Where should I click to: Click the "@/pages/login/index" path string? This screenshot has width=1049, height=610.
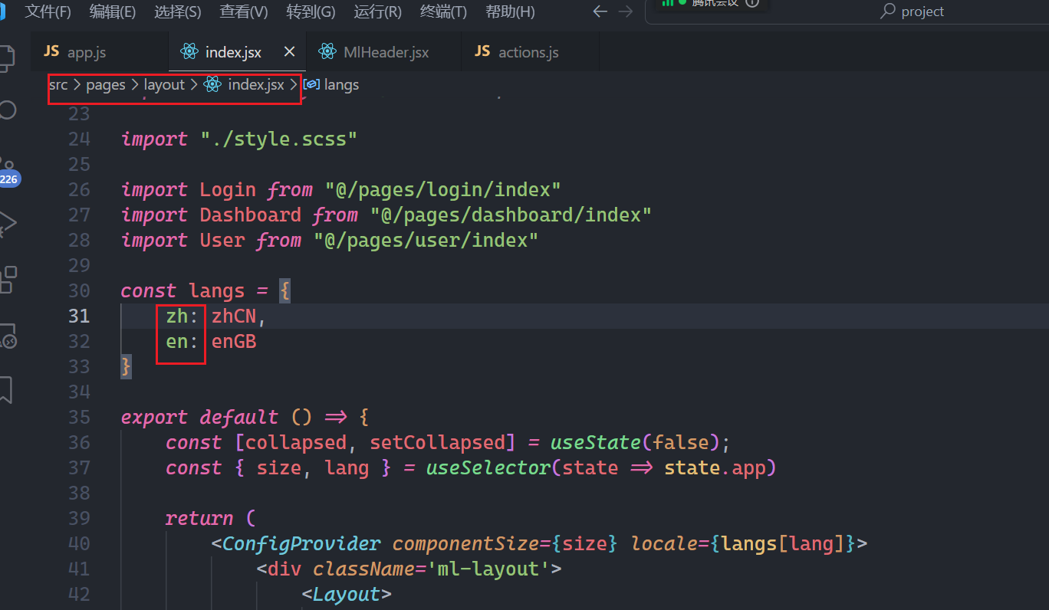(442, 190)
